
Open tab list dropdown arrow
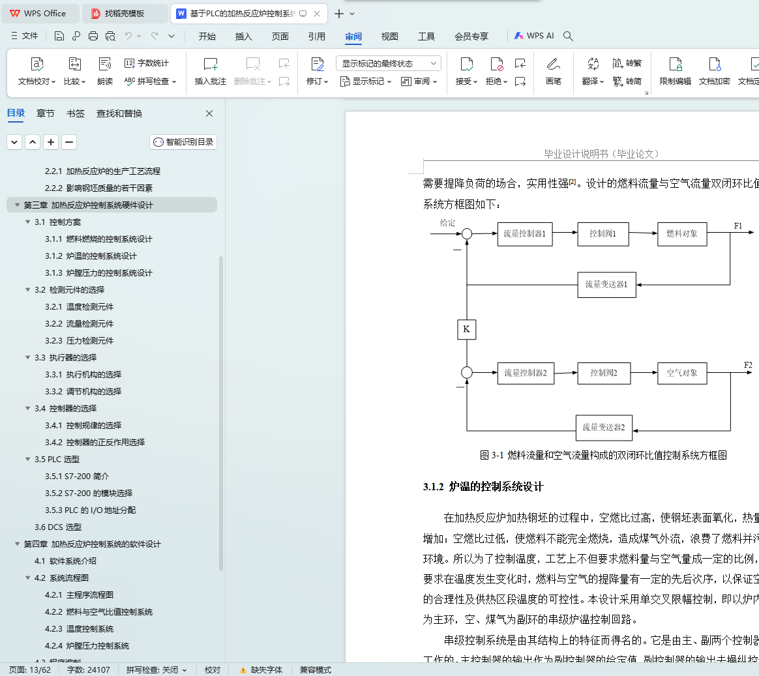[x=352, y=14]
